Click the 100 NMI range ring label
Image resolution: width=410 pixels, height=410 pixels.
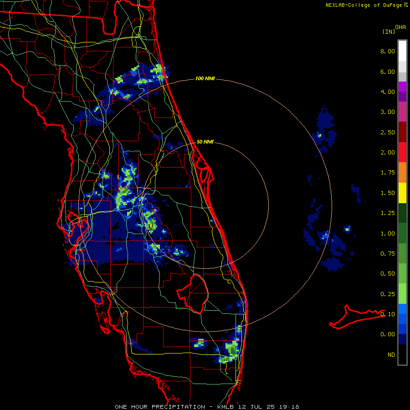click(205, 78)
